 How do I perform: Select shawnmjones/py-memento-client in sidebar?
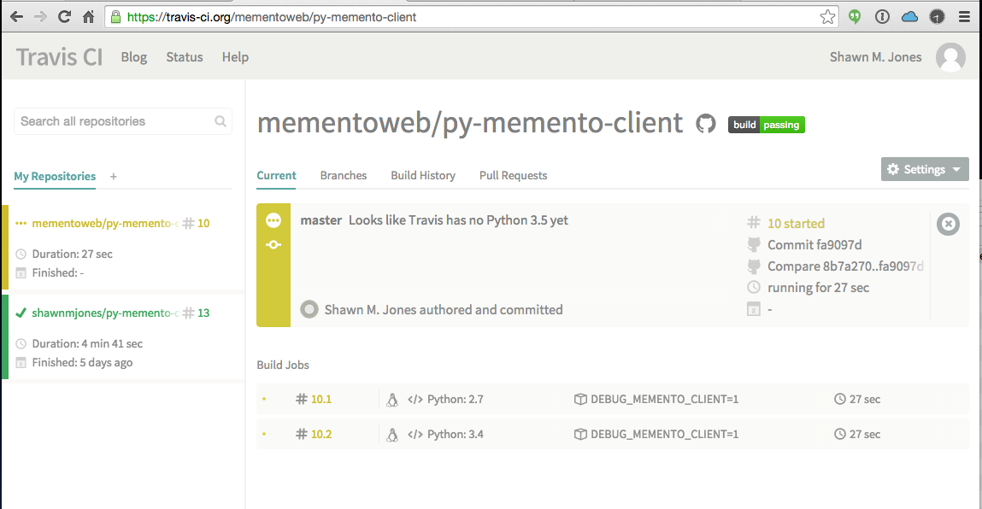(105, 313)
